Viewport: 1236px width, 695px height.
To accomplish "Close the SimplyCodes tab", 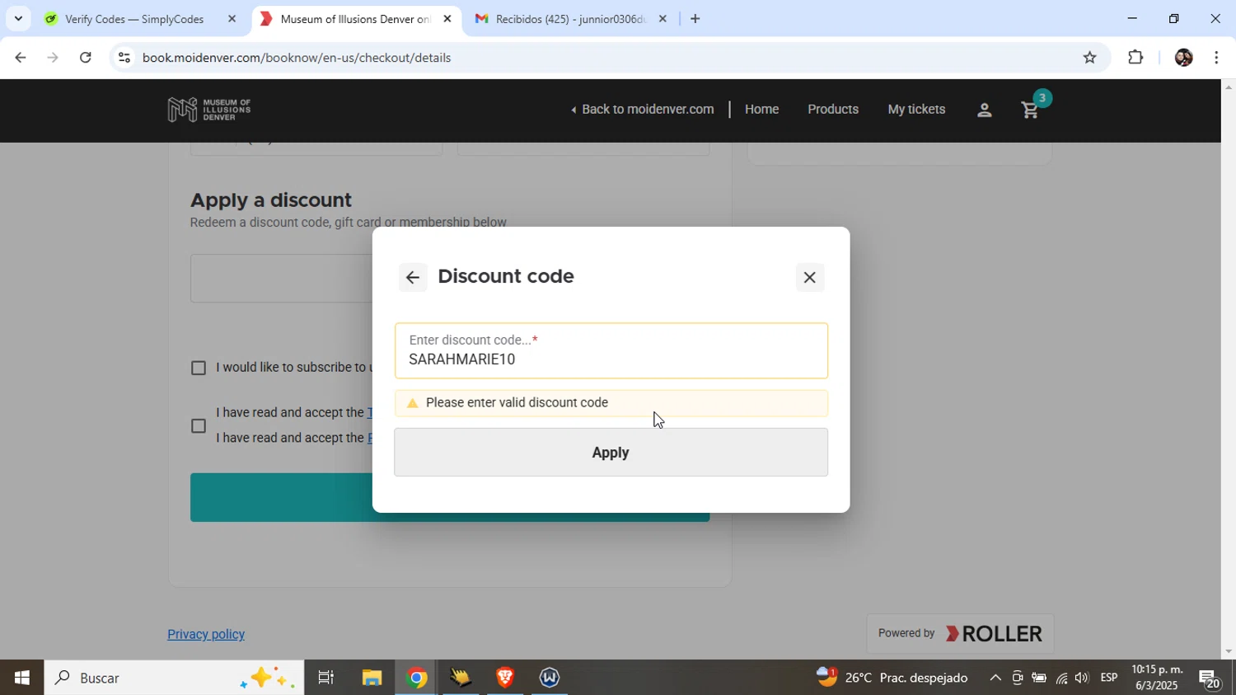I will point(232,18).
